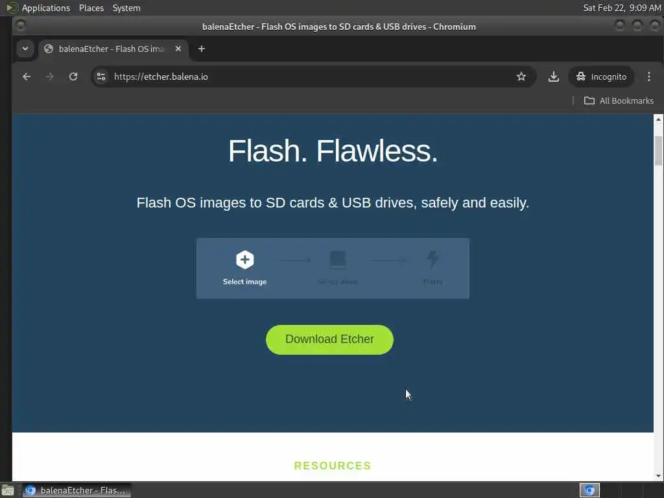Expand the tab search dropdown arrow
This screenshot has width=664, height=498.
click(25, 49)
